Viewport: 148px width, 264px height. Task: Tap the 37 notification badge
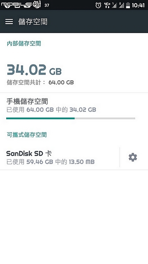(47, 5)
